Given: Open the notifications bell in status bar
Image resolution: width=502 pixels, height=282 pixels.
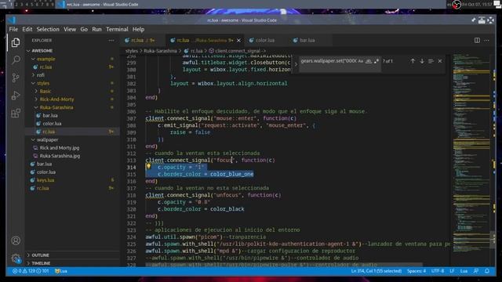Looking at the screenshot, I should click(x=487, y=271).
